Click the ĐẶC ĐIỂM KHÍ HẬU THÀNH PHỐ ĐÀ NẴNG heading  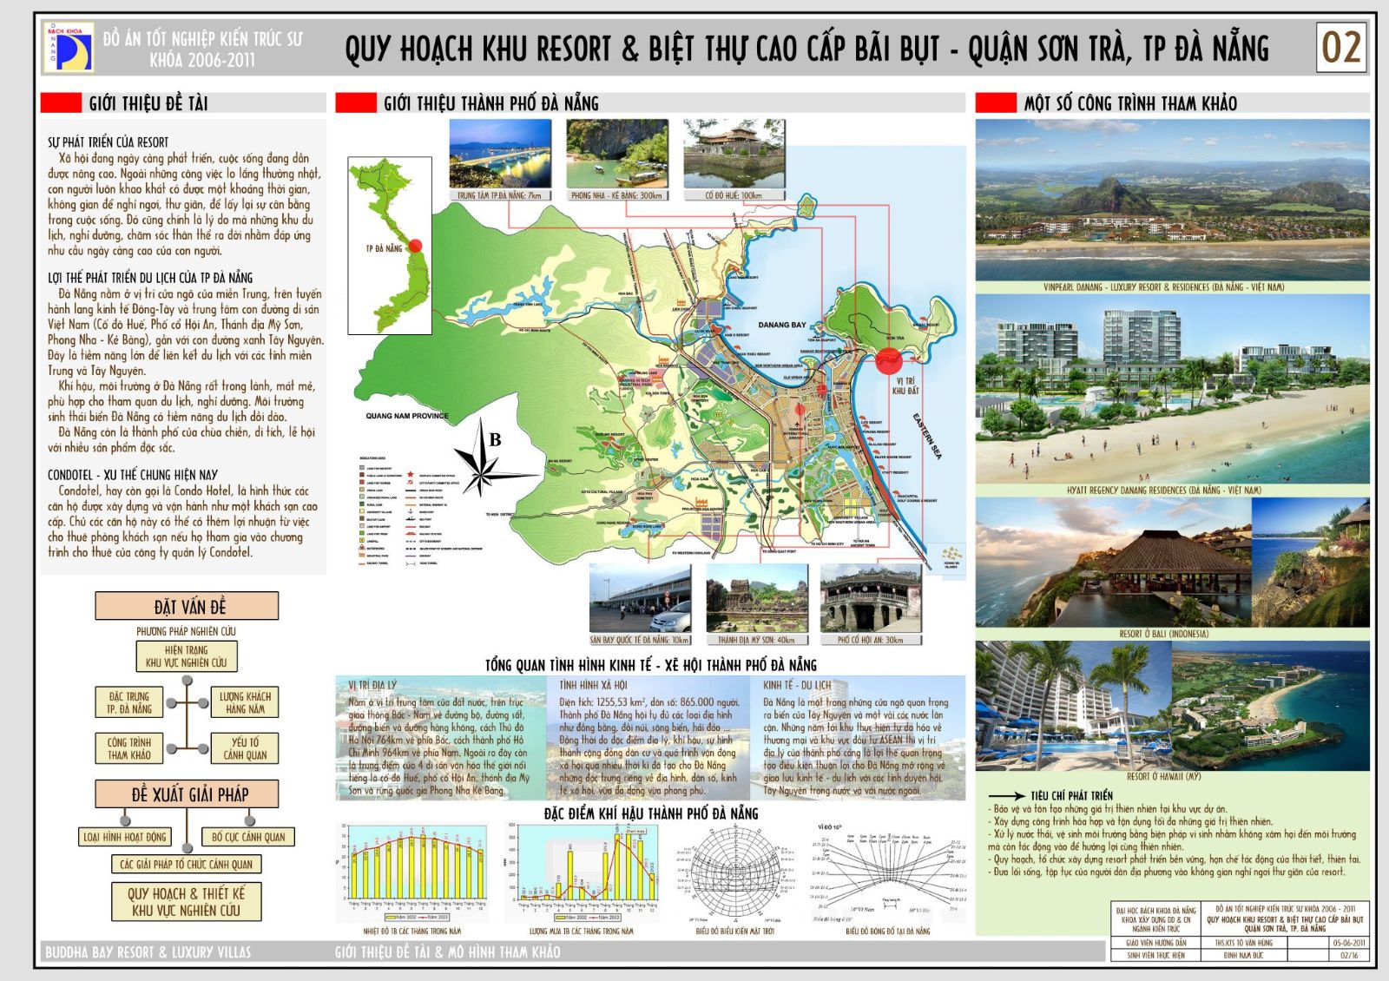[651, 813]
